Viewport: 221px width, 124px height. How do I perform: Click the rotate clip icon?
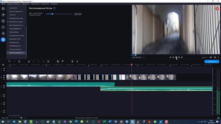pos(34,61)
